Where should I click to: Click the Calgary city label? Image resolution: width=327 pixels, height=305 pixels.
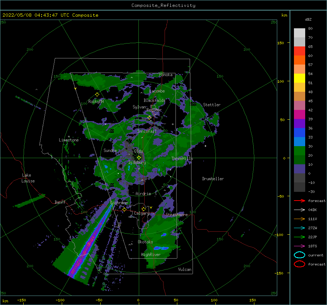142,213
